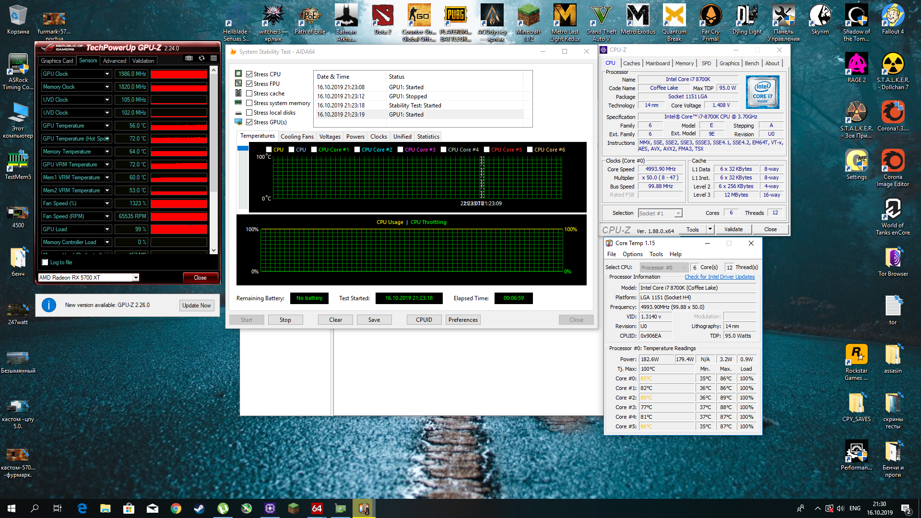The height and width of the screenshot is (518, 921).
Task: Click the Chrome icon in the taskbar
Action: point(176,508)
